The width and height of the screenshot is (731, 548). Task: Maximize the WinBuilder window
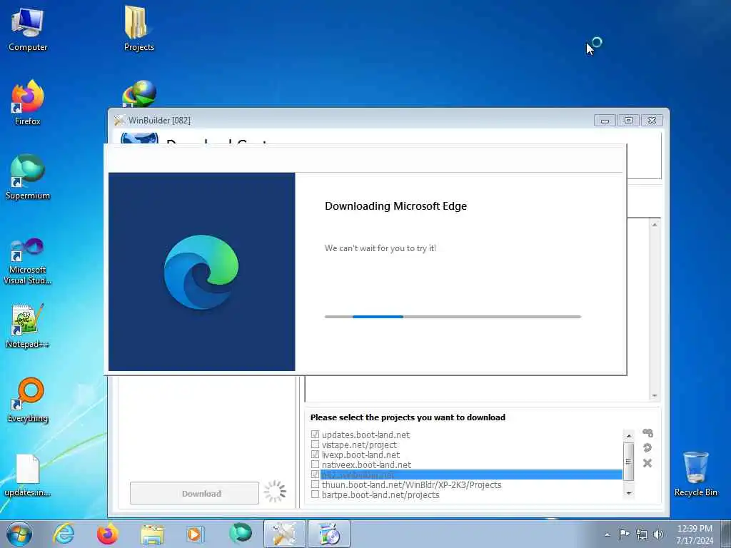click(x=628, y=120)
